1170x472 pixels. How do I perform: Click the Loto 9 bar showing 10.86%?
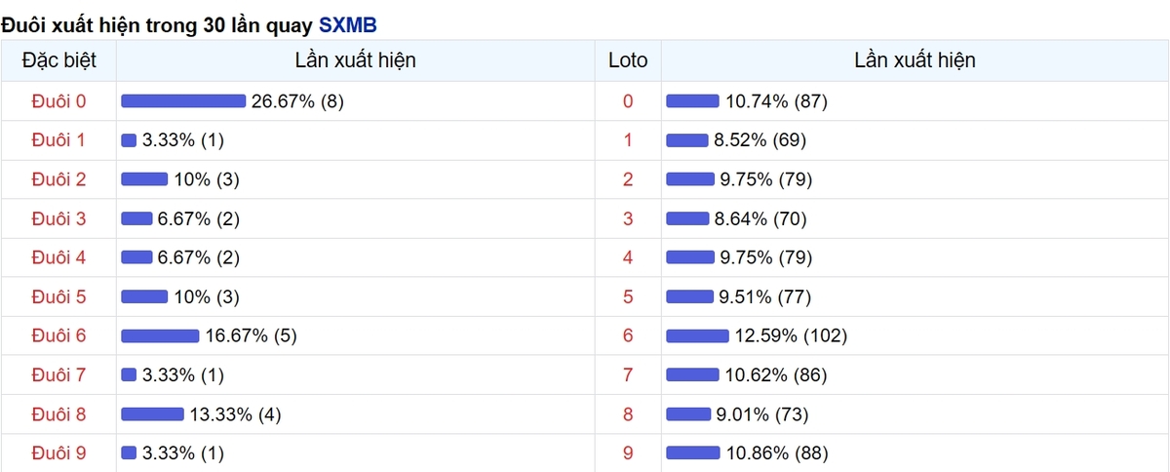pyautogui.click(x=692, y=452)
